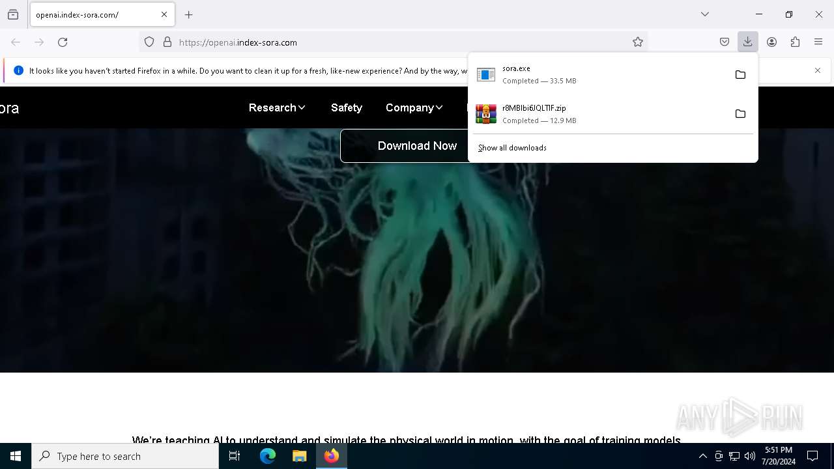Screen dimensions: 834x469
Task: Open the r8MBIbi6JQLTIF.zip download entry
Action: pyautogui.click(x=599, y=114)
